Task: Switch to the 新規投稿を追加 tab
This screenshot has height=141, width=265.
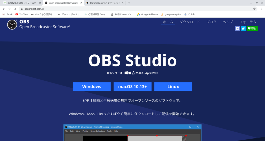Action: pyautogui.click(x=22, y=3)
